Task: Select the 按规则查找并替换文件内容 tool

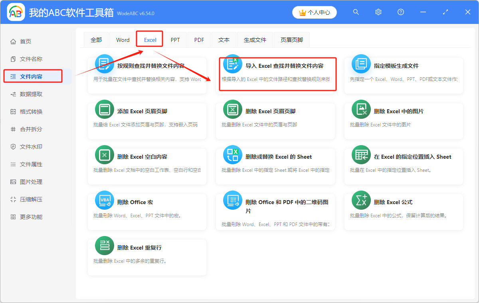Action: coord(147,74)
